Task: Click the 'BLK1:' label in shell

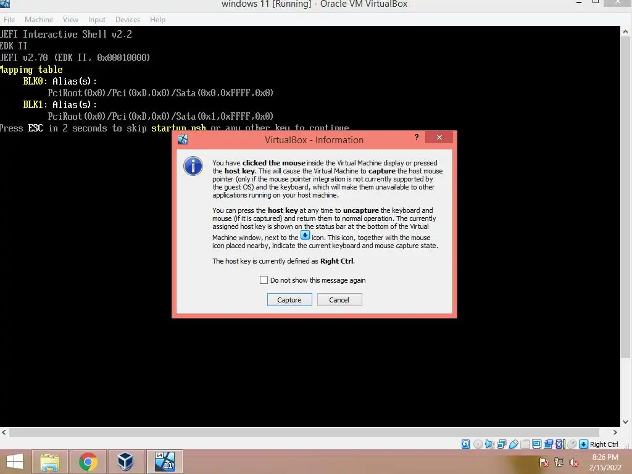Action: tap(35, 104)
